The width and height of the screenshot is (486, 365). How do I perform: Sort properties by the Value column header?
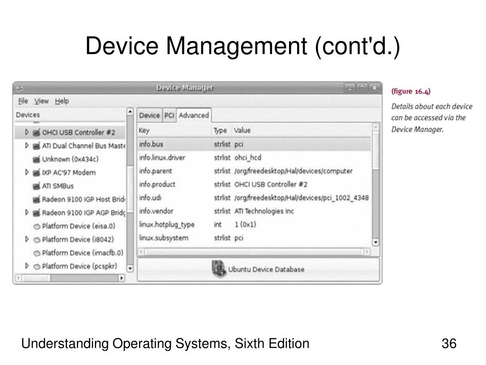click(x=301, y=130)
